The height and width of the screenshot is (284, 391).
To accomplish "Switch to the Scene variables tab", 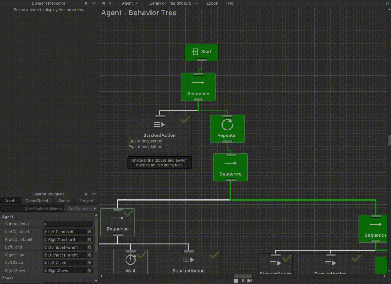I will point(64,201).
